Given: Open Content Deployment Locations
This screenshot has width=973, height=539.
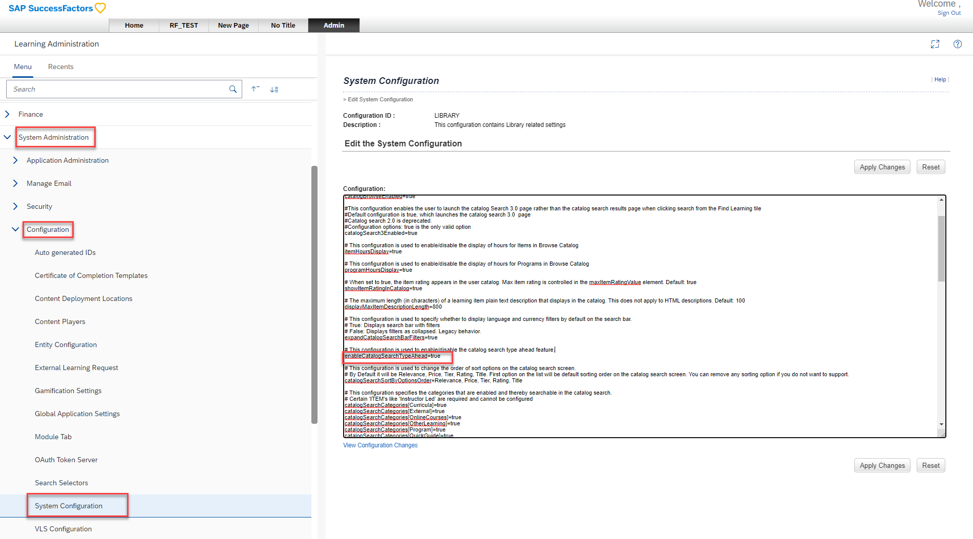Looking at the screenshot, I should point(83,298).
